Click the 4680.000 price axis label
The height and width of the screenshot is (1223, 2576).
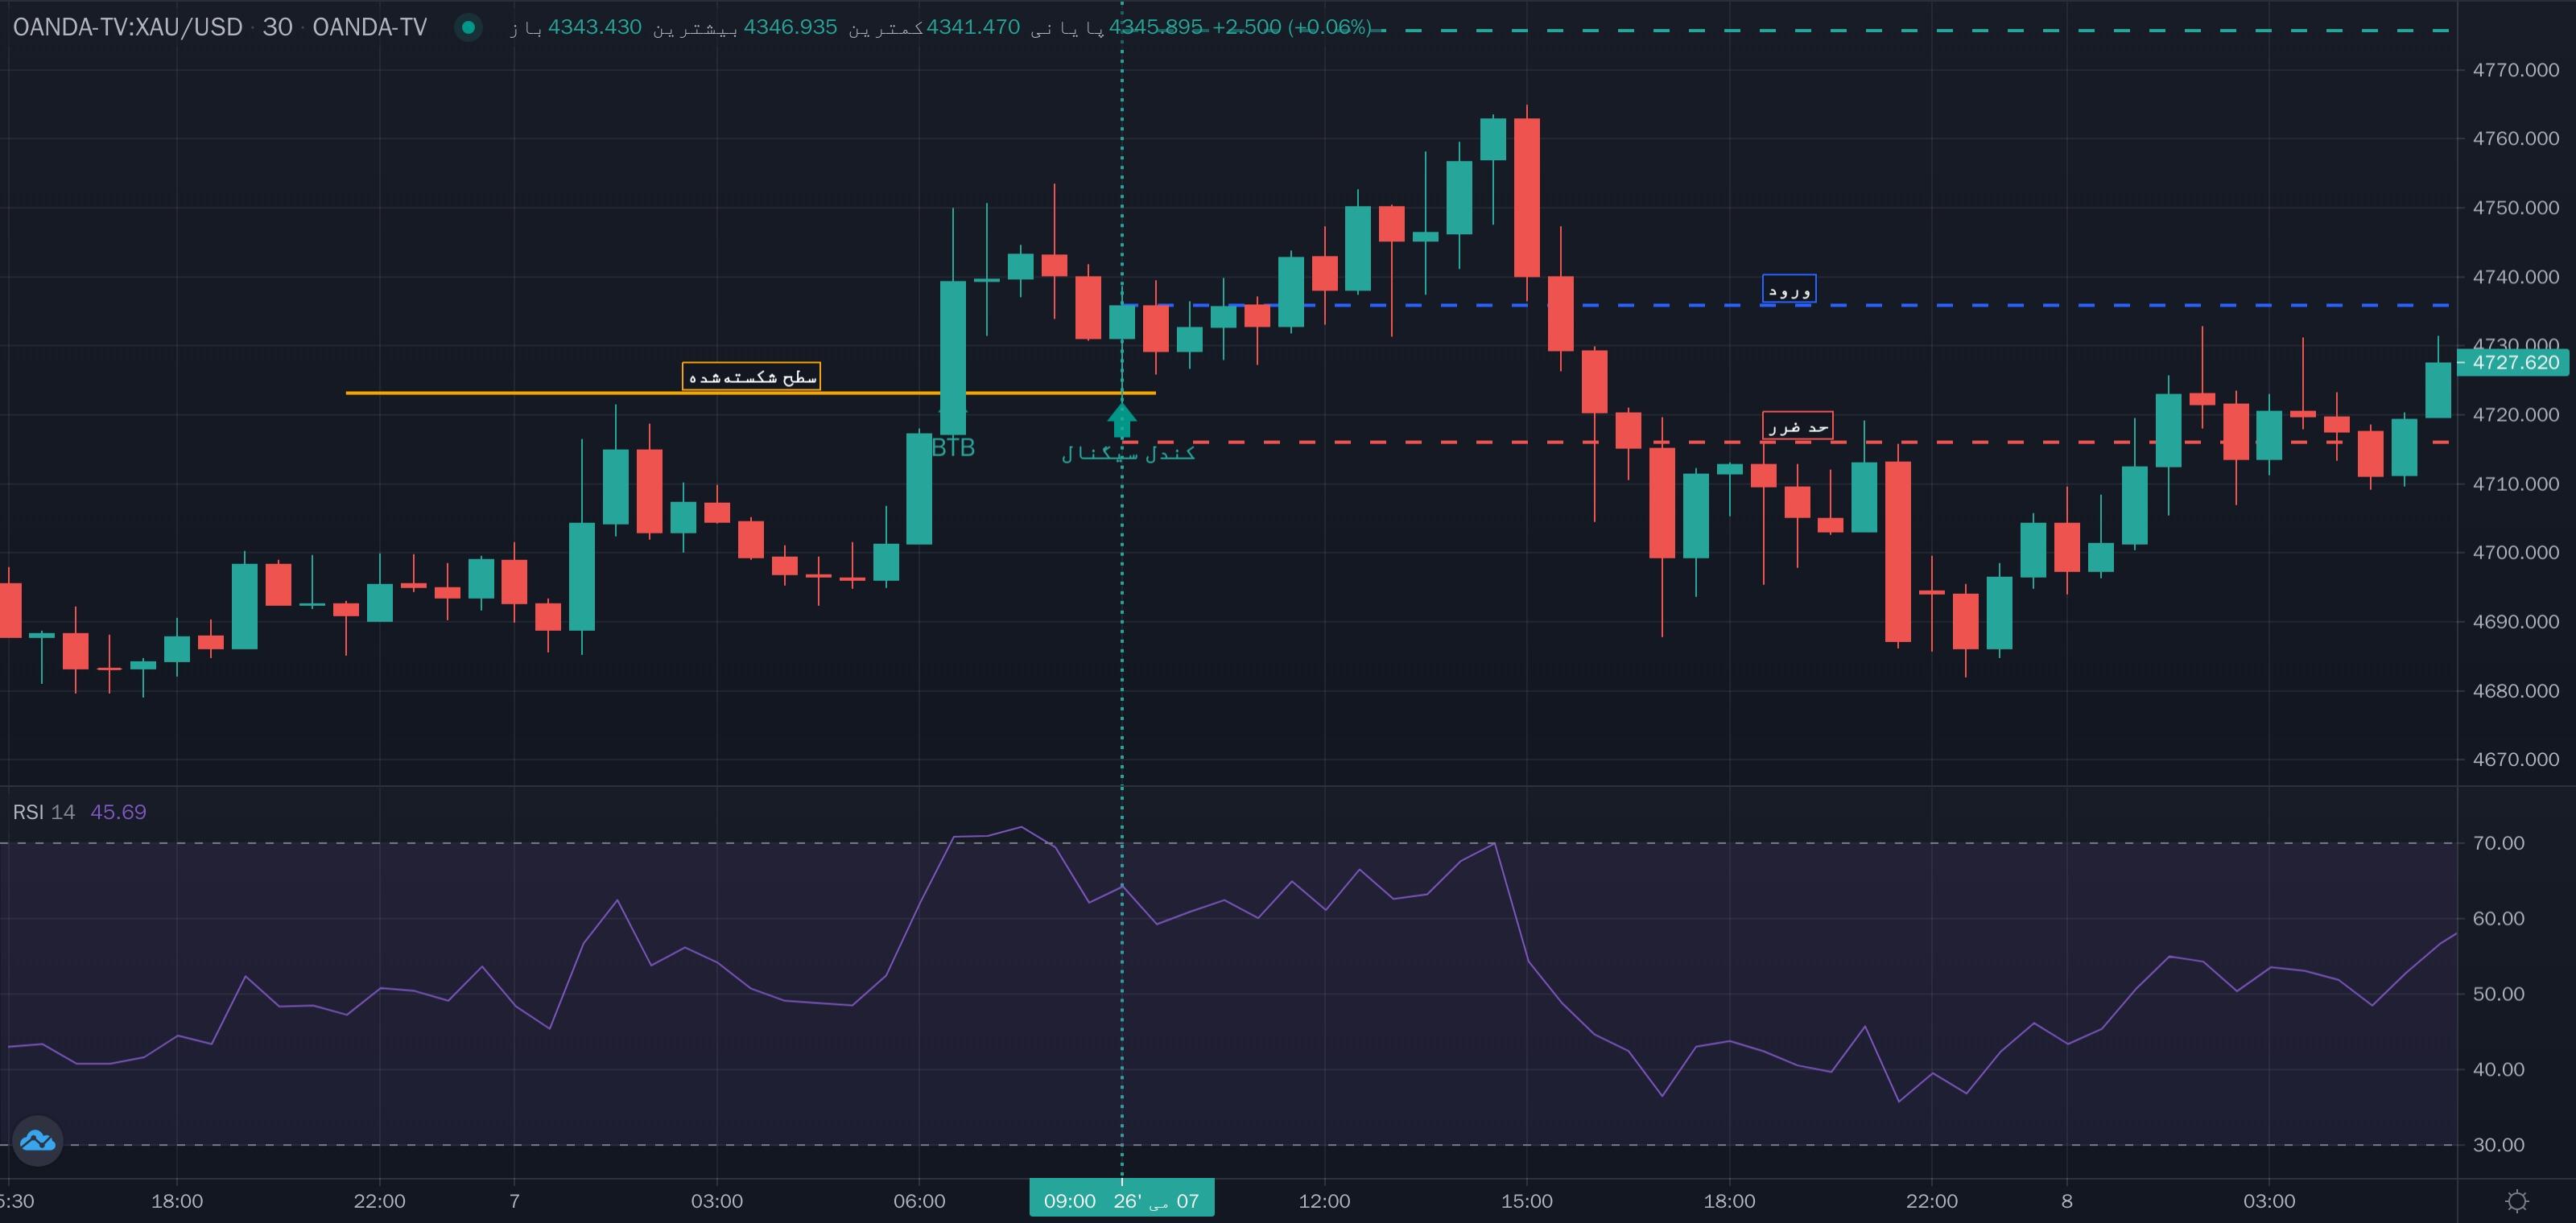point(2515,690)
